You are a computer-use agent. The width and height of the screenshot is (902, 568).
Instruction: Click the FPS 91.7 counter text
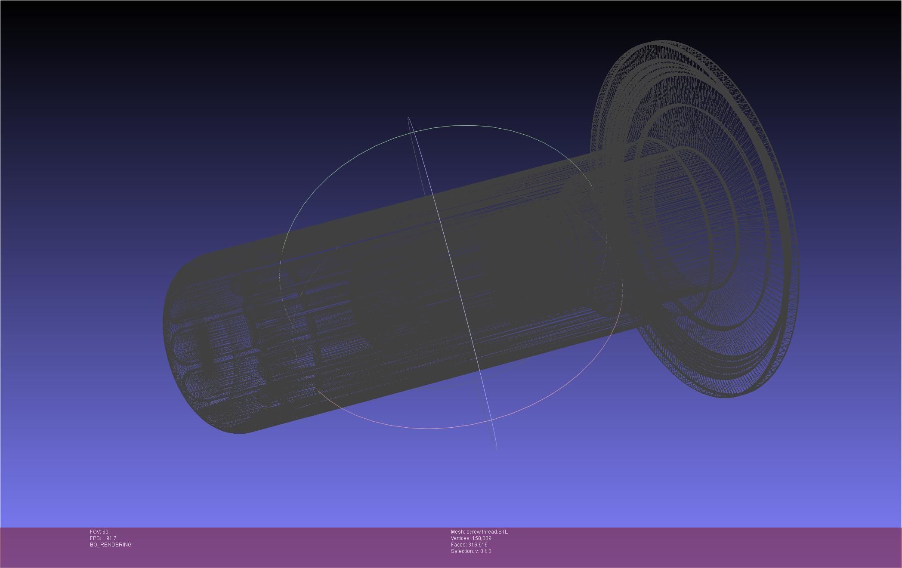103,538
